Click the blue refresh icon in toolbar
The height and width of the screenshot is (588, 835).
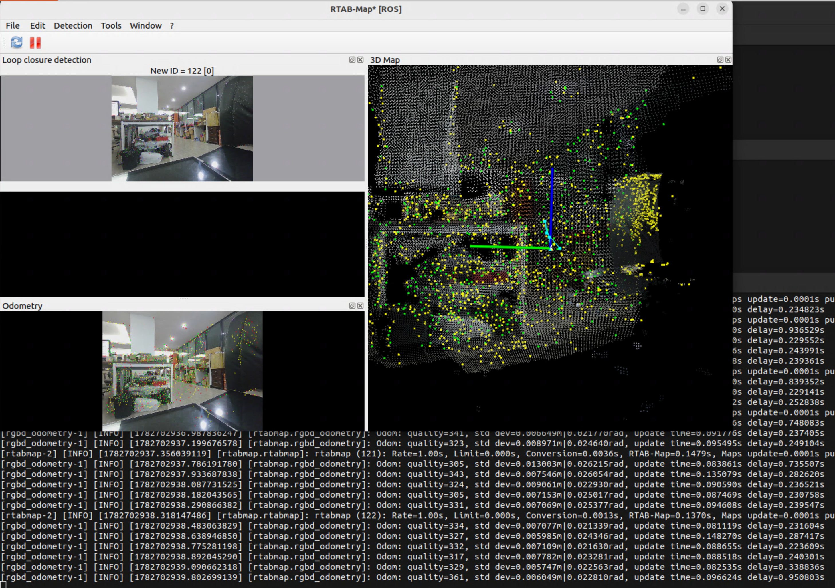coord(17,43)
